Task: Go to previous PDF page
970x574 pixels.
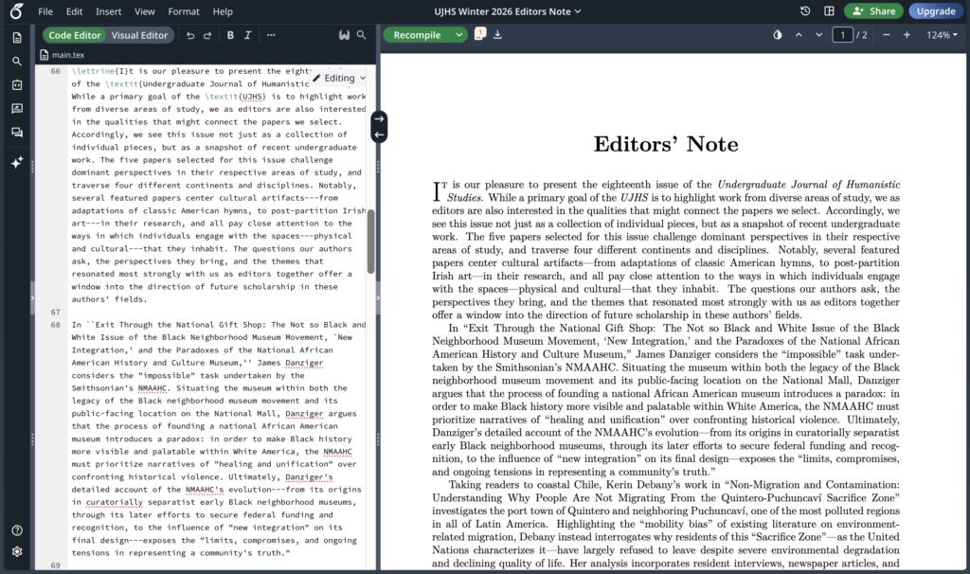Action: coord(799,35)
